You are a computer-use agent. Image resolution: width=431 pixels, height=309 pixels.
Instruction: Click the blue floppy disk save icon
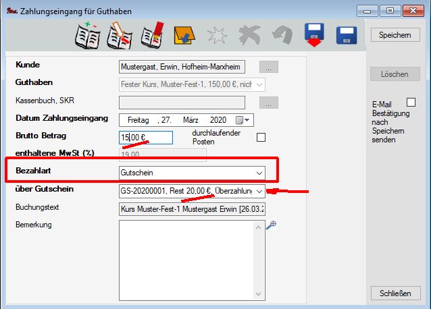point(347,36)
